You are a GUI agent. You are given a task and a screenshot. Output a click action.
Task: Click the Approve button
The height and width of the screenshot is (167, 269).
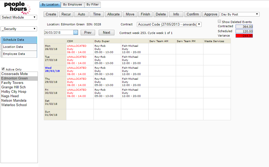point(210,14)
